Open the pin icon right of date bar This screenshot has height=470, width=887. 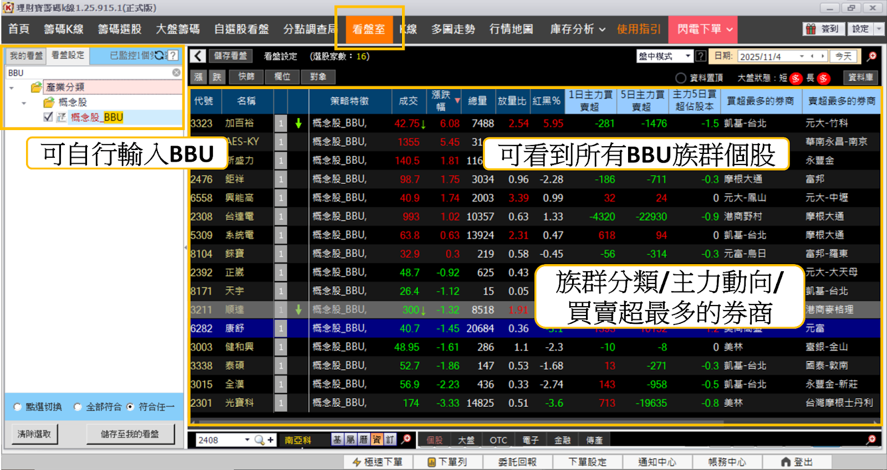tap(871, 56)
